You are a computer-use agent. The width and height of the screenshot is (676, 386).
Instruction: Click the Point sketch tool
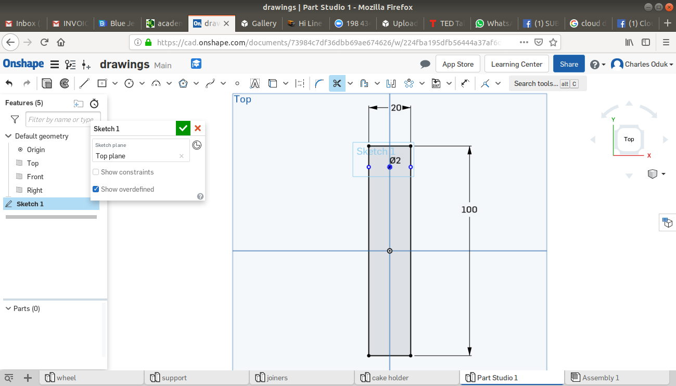point(237,83)
